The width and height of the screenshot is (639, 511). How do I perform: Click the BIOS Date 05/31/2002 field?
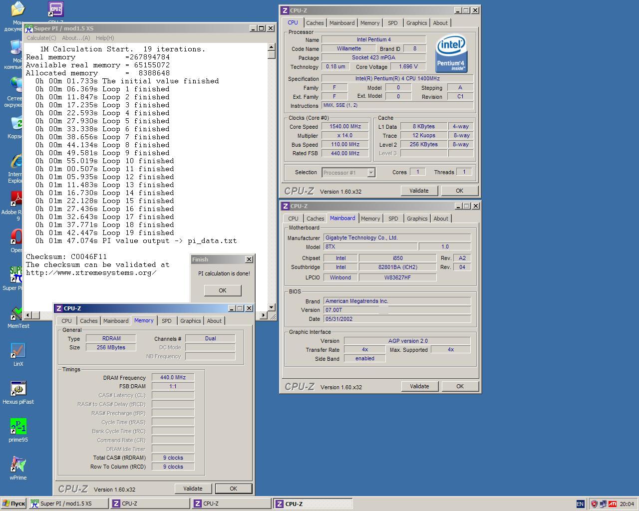[x=397, y=319]
